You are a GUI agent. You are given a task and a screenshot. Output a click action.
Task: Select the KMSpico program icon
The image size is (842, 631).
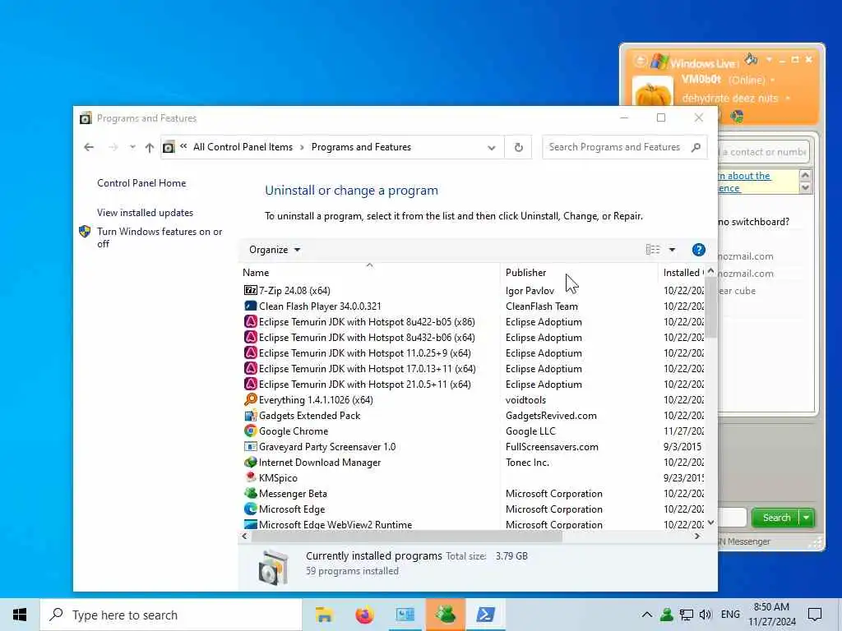pos(250,477)
